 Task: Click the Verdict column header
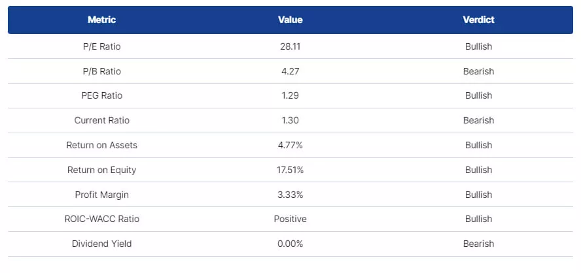point(478,20)
